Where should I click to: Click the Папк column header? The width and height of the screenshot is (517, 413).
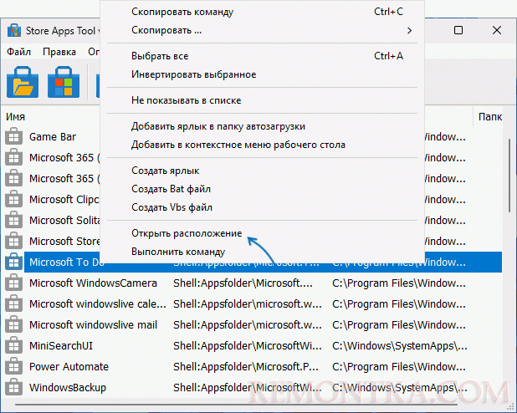(x=490, y=117)
